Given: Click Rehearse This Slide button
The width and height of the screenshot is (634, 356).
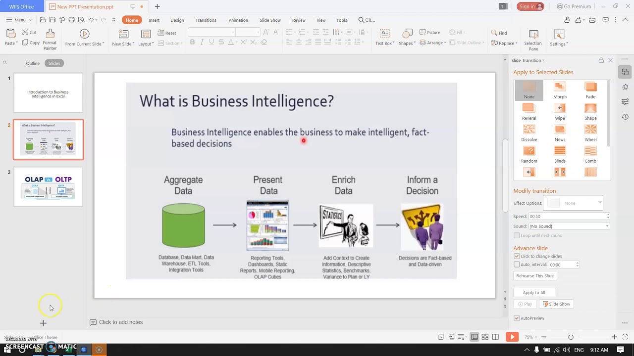Looking at the screenshot, I should [535, 275].
